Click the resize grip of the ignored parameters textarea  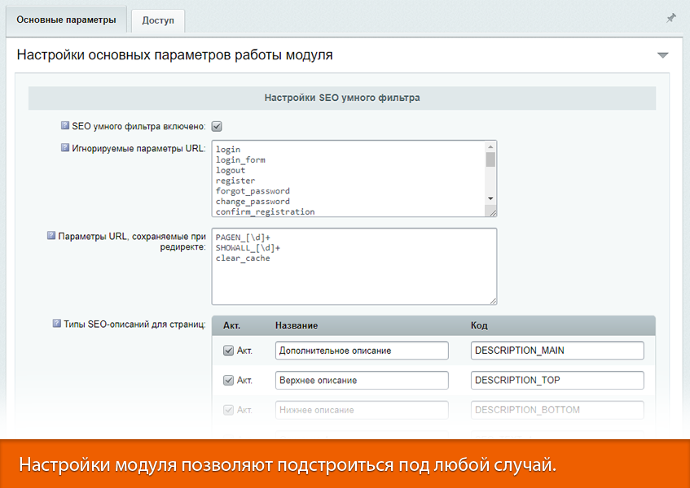494,212
